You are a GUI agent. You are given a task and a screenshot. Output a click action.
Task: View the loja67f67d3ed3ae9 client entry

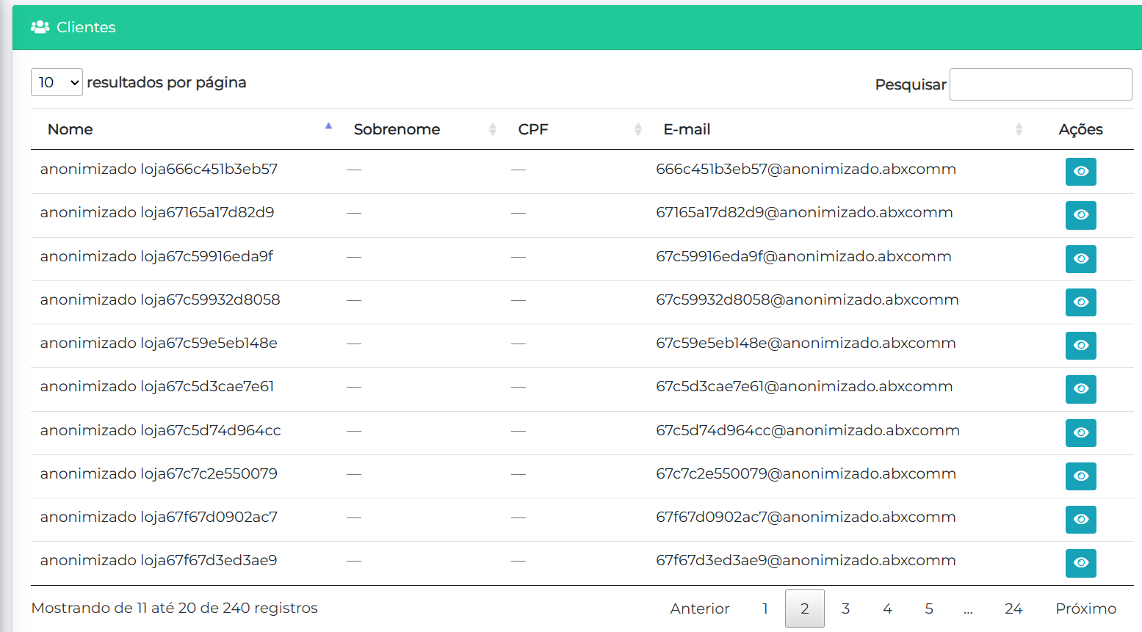pyautogui.click(x=1080, y=563)
